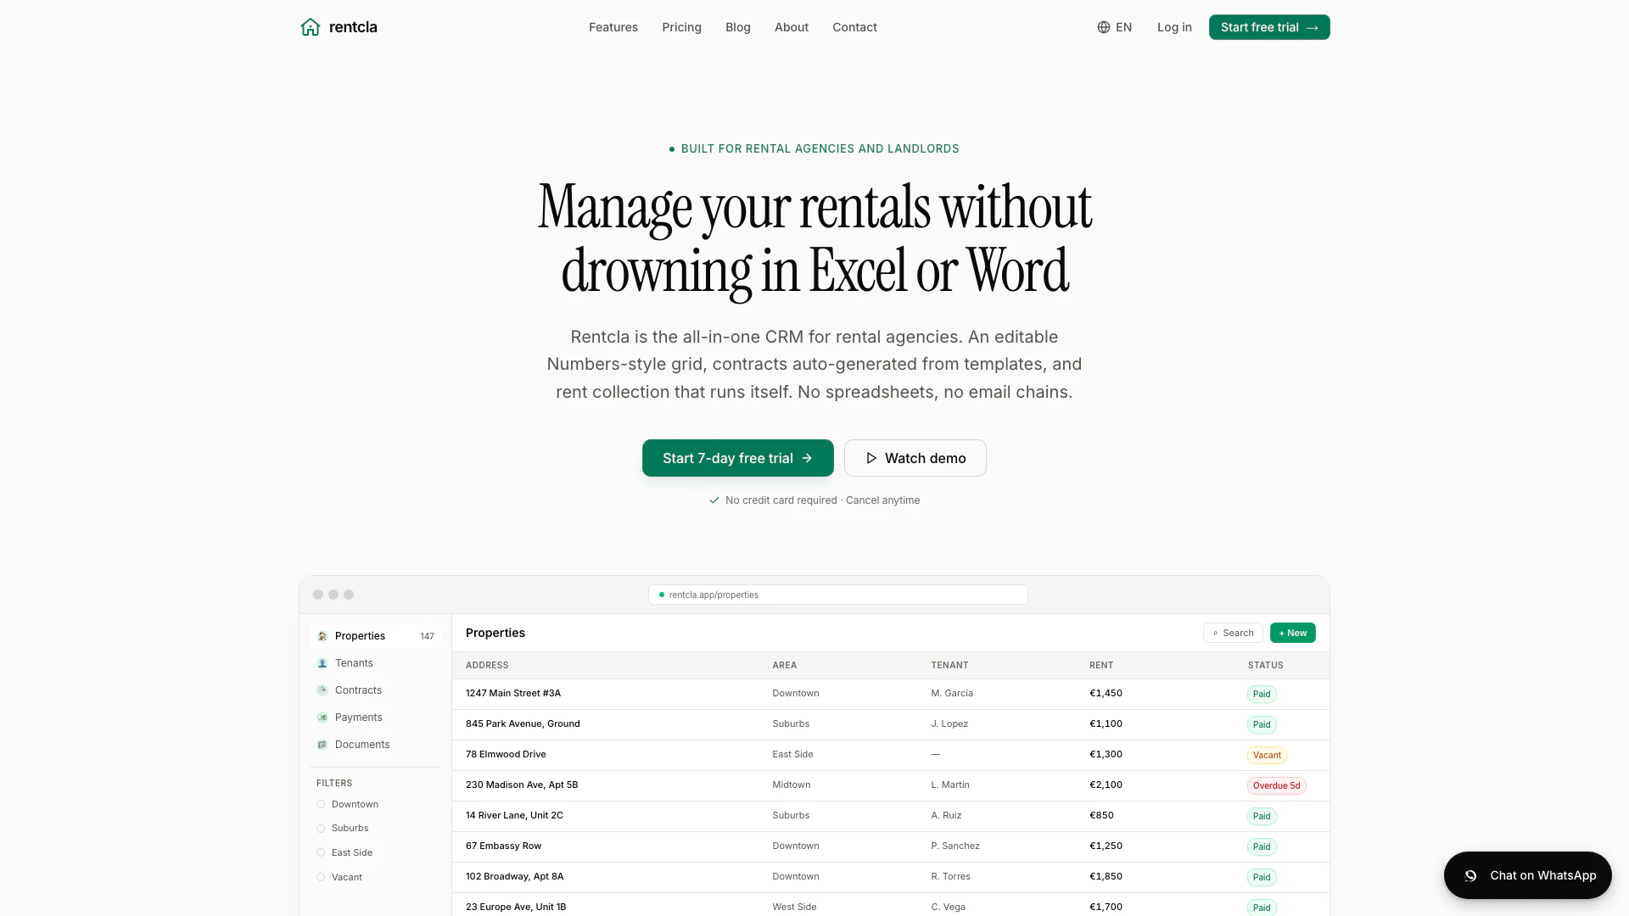The height and width of the screenshot is (916, 1629).
Task: Click the ADDRESS column header
Action: coord(487,666)
